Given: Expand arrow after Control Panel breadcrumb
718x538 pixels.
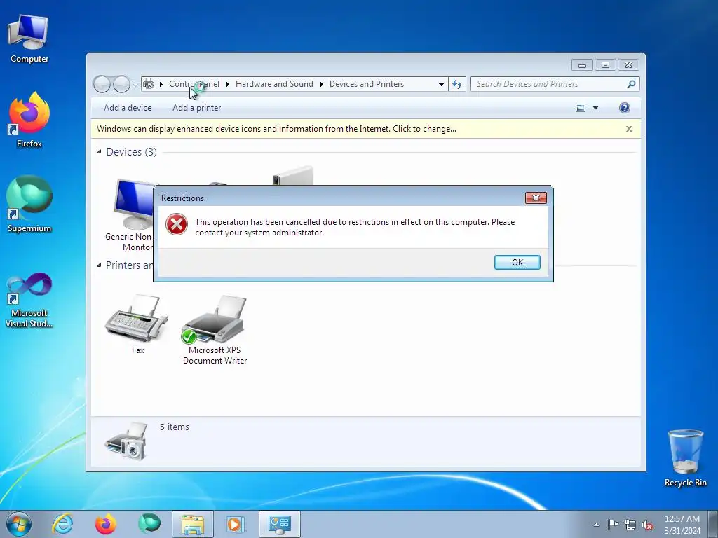Looking at the screenshot, I should tap(228, 84).
